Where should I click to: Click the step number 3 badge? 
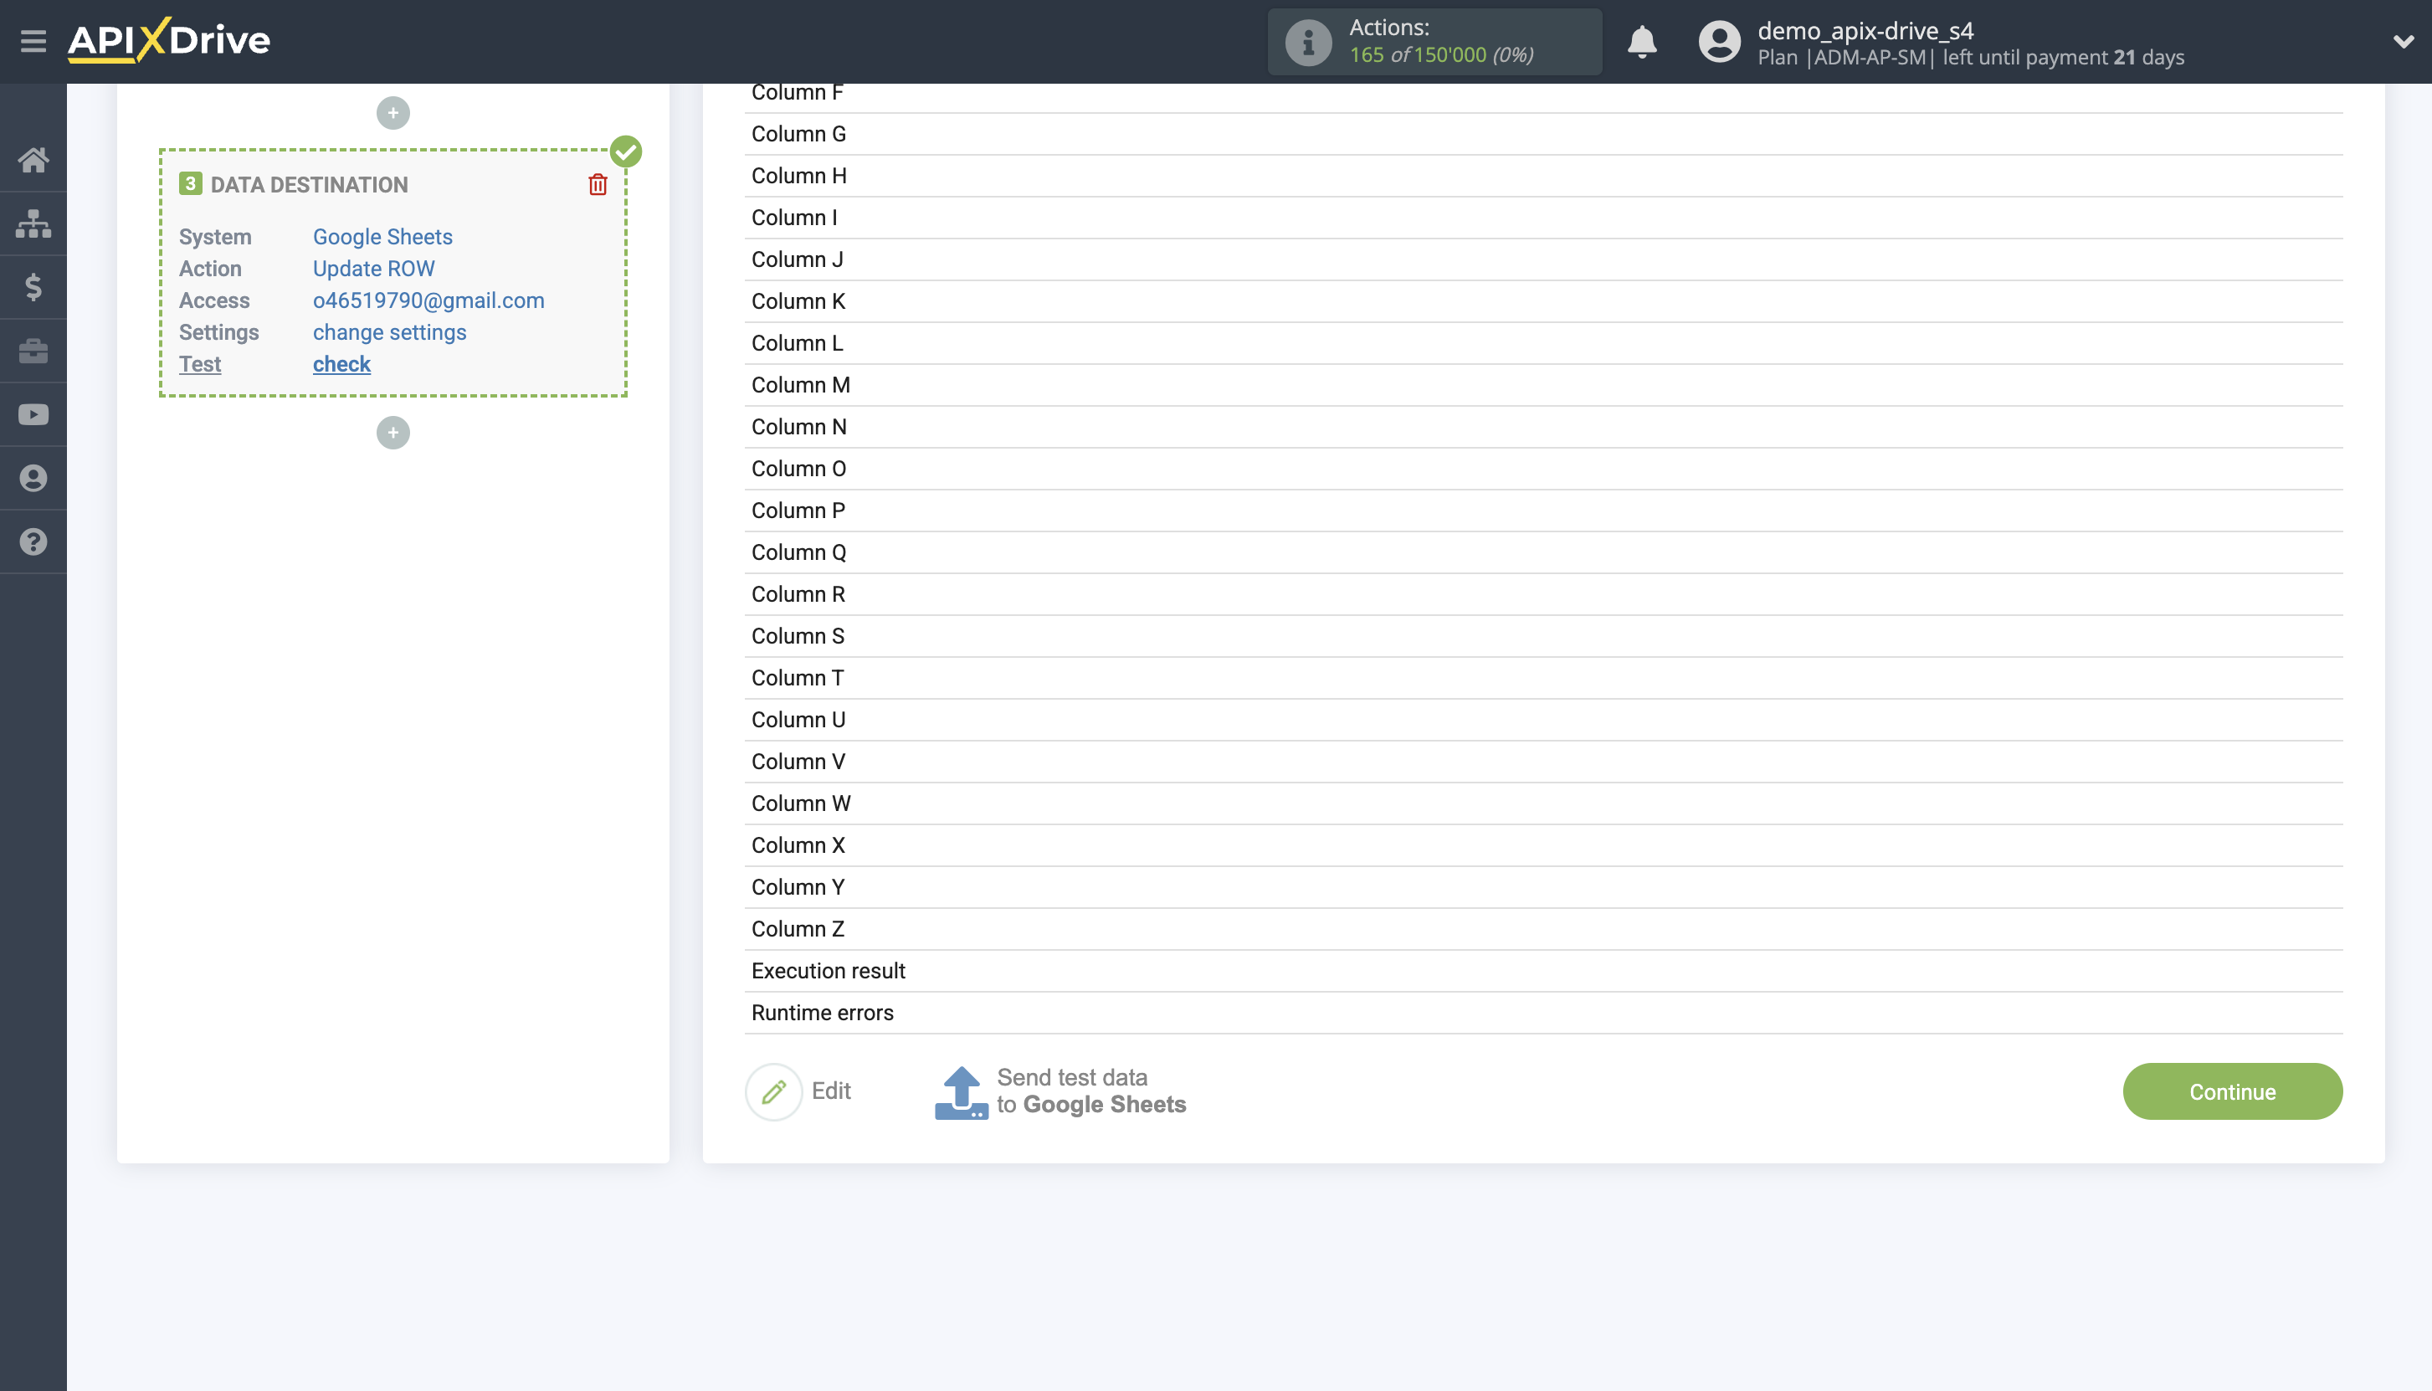click(x=190, y=183)
